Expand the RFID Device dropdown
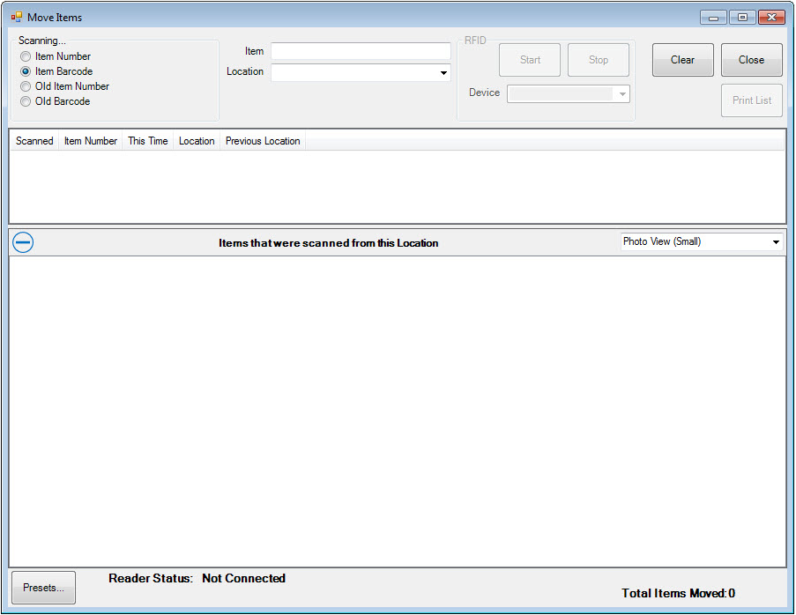 click(x=622, y=94)
